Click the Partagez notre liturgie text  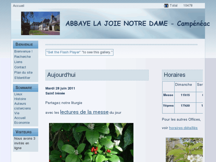pos(64,103)
